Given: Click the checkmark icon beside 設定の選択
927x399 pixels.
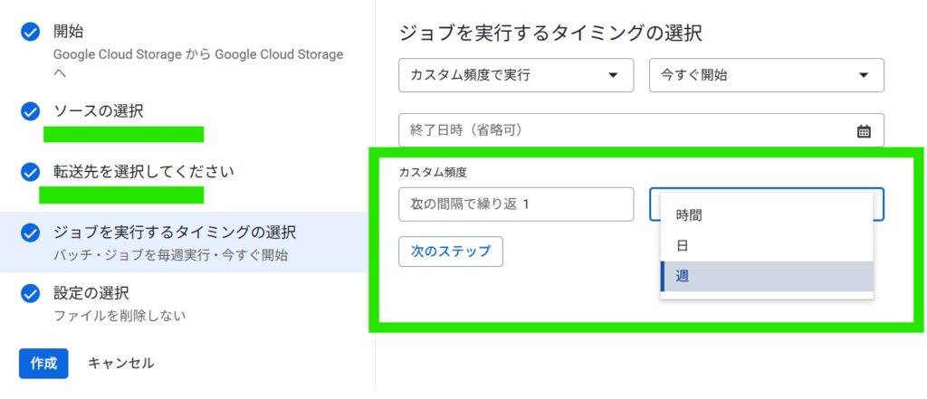Looking at the screenshot, I should click(31, 293).
